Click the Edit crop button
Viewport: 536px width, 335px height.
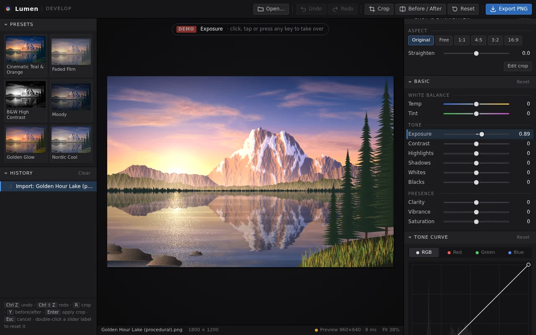518,66
